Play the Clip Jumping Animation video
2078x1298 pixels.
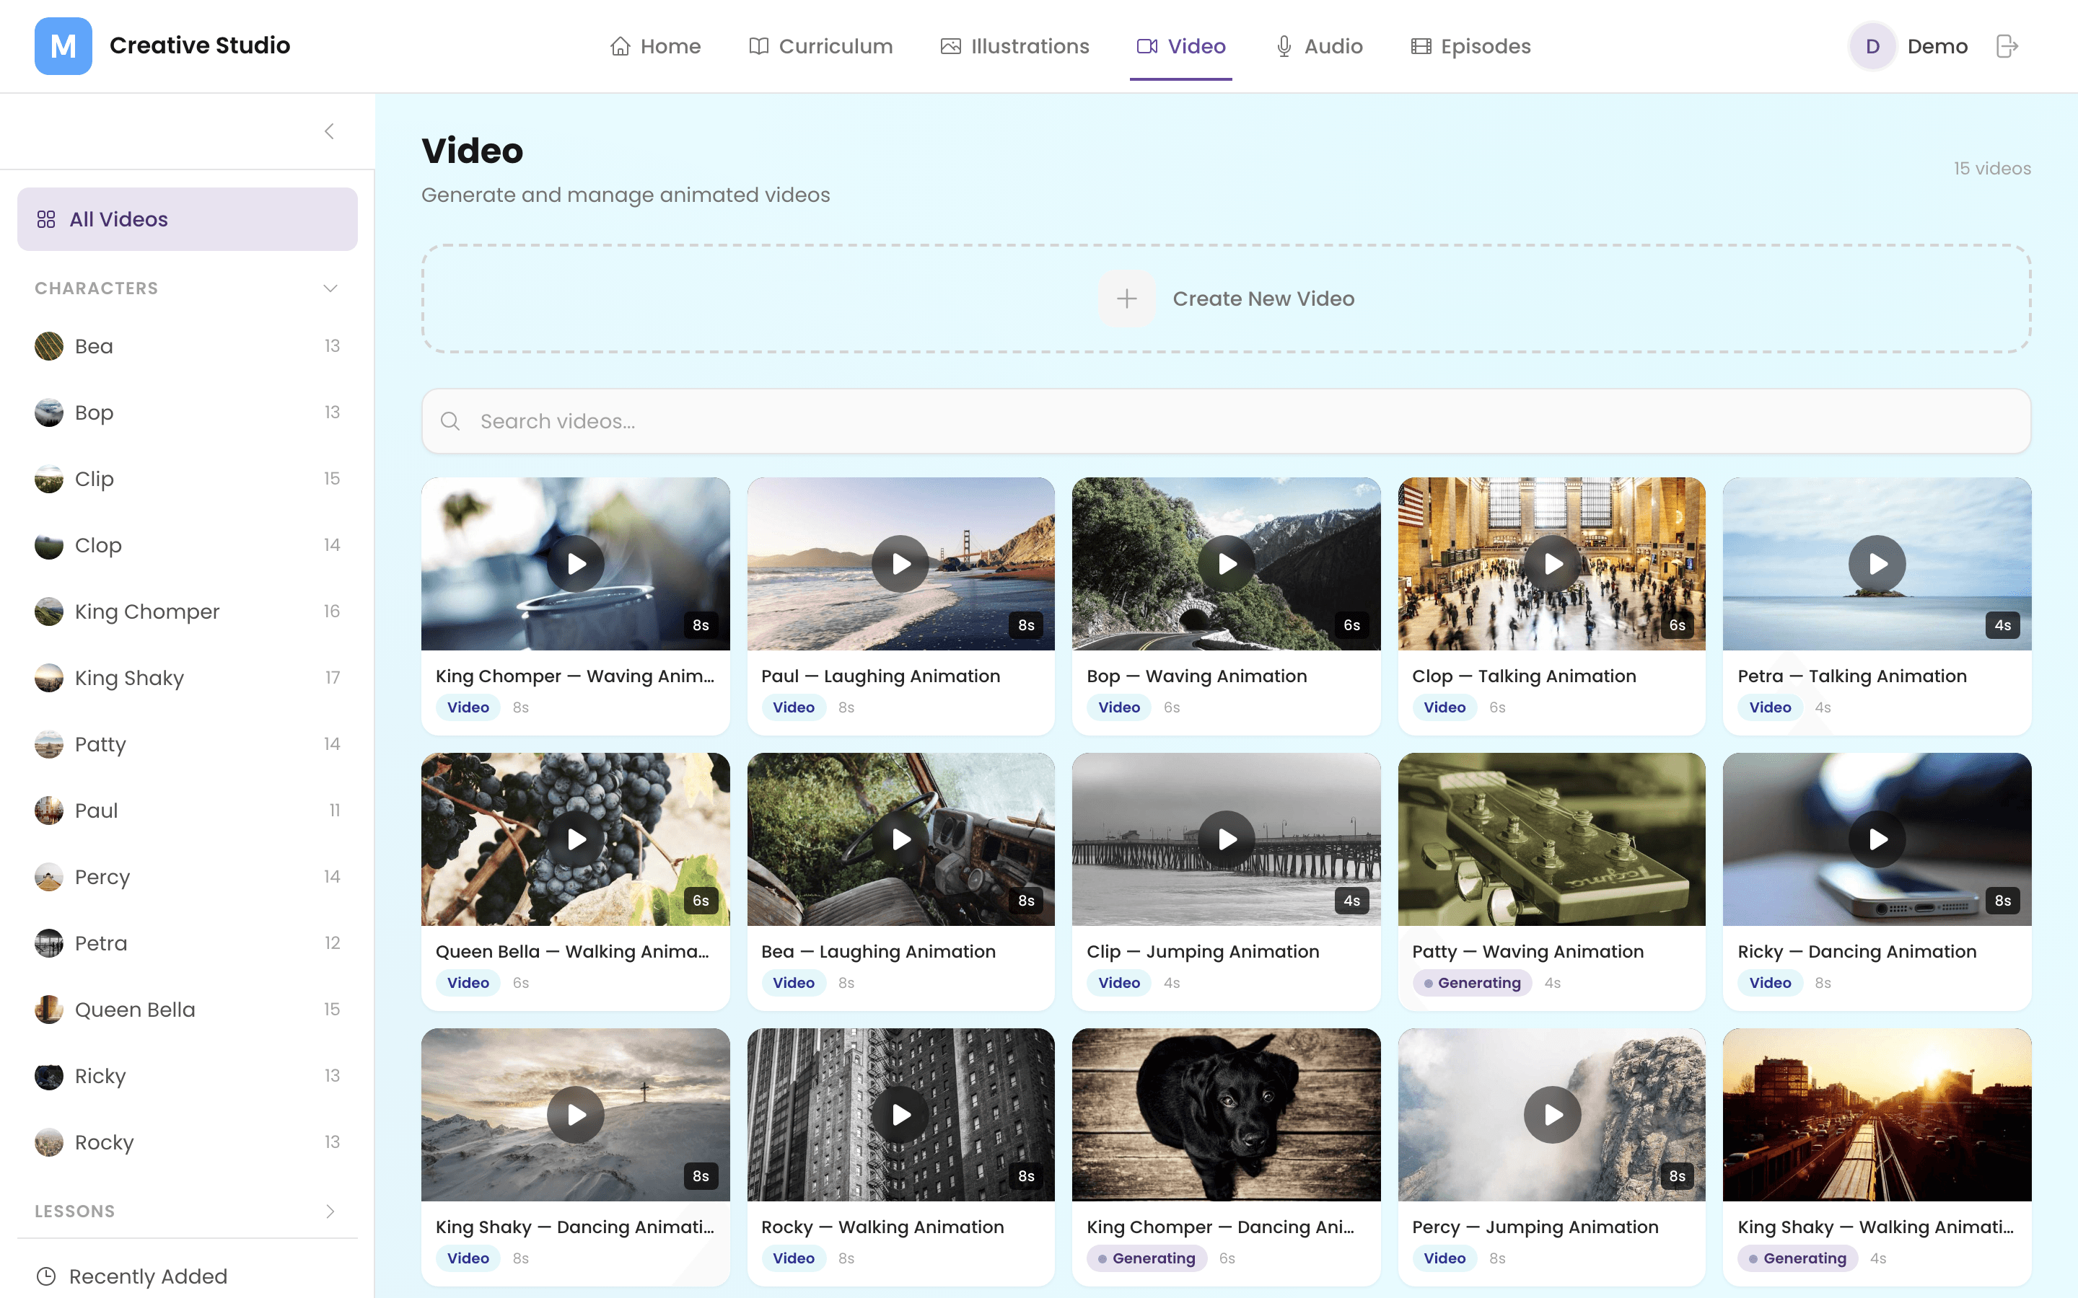tap(1226, 839)
